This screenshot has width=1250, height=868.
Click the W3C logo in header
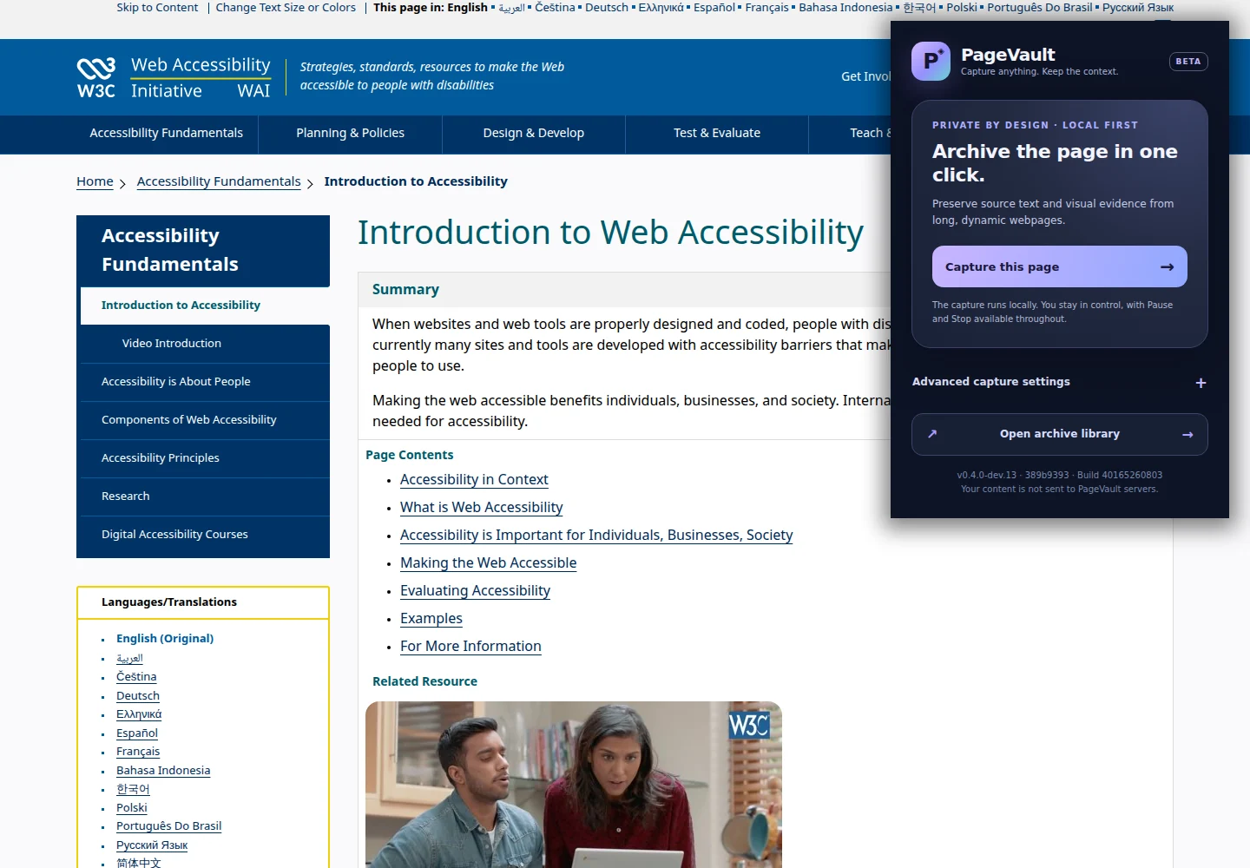tap(96, 78)
